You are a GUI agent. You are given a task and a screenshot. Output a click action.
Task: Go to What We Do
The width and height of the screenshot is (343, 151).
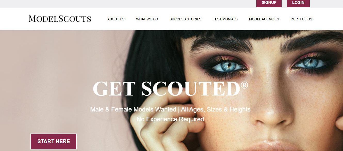(x=147, y=19)
